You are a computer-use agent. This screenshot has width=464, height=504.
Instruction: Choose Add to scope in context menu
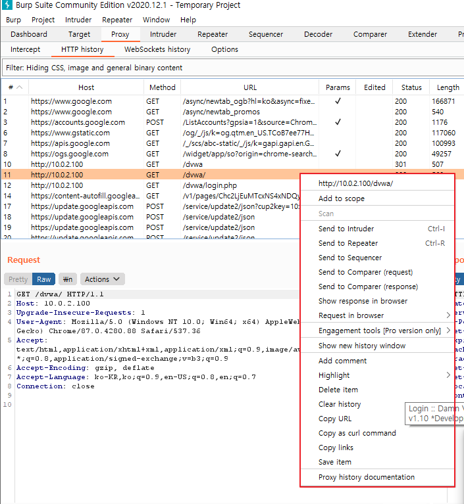(377, 198)
